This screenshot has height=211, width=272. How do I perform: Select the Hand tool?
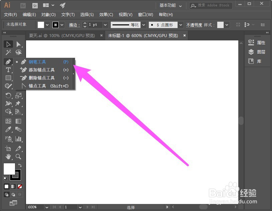[x=8, y=157]
